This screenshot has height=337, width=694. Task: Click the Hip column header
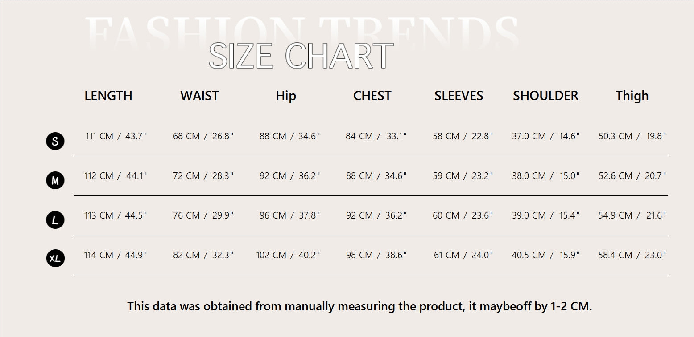[x=286, y=96]
